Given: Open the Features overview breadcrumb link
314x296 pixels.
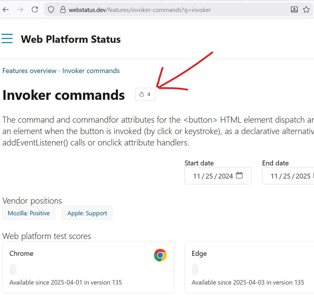Looking at the screenshot, I should pos(29,71).
